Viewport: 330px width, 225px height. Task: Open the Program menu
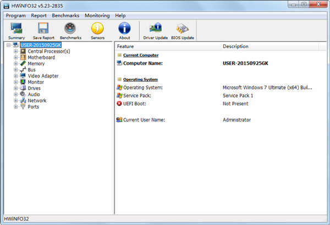tap(15, 15)
